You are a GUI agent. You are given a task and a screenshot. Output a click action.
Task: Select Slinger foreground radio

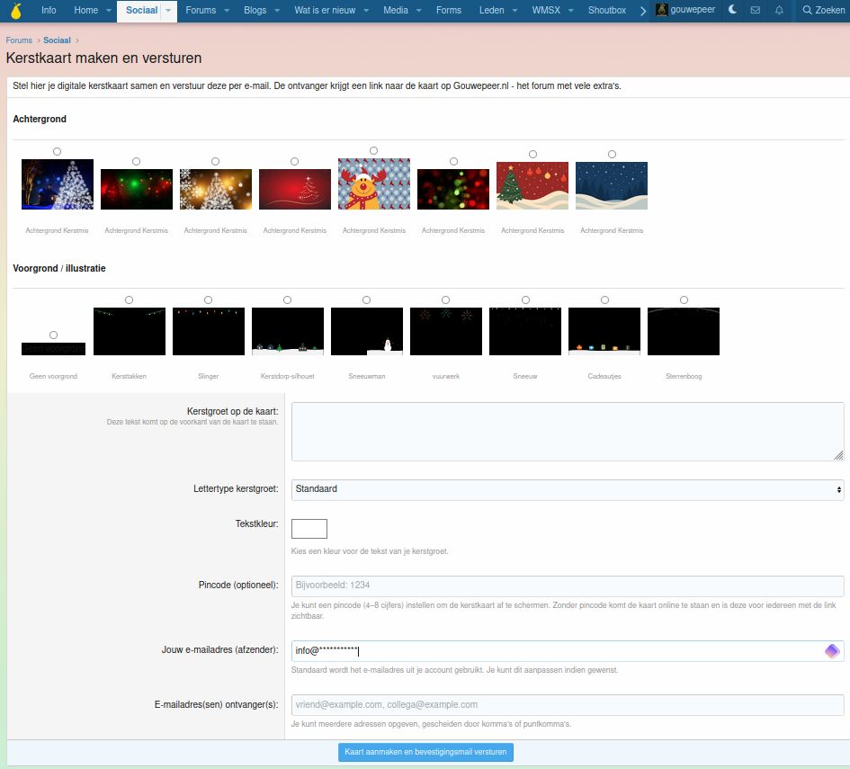pos(208,300)
